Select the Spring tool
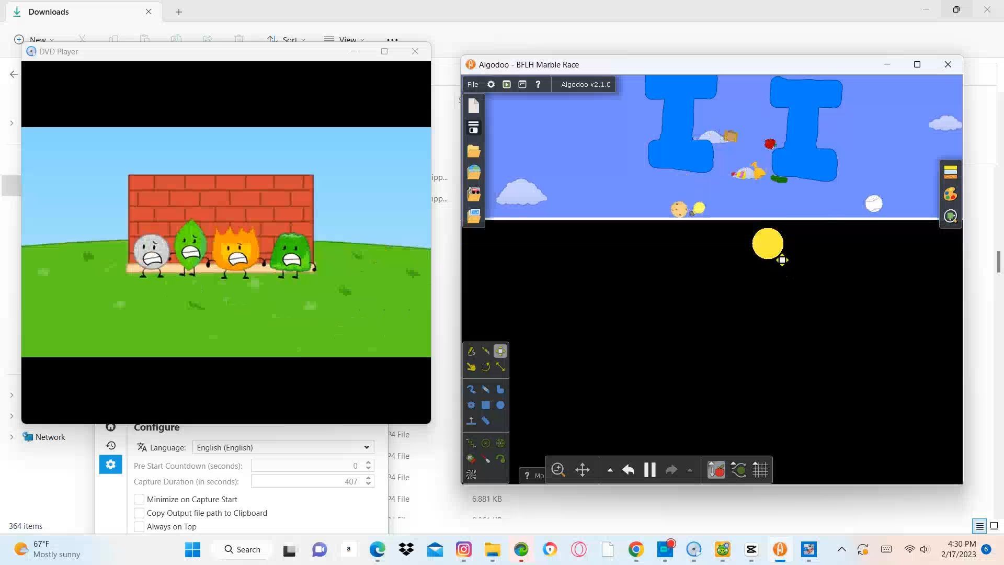This screenshot has height=565, width=1004. [471, 444]
